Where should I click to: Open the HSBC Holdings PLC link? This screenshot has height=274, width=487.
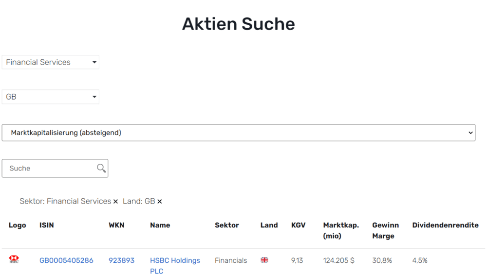175,266
